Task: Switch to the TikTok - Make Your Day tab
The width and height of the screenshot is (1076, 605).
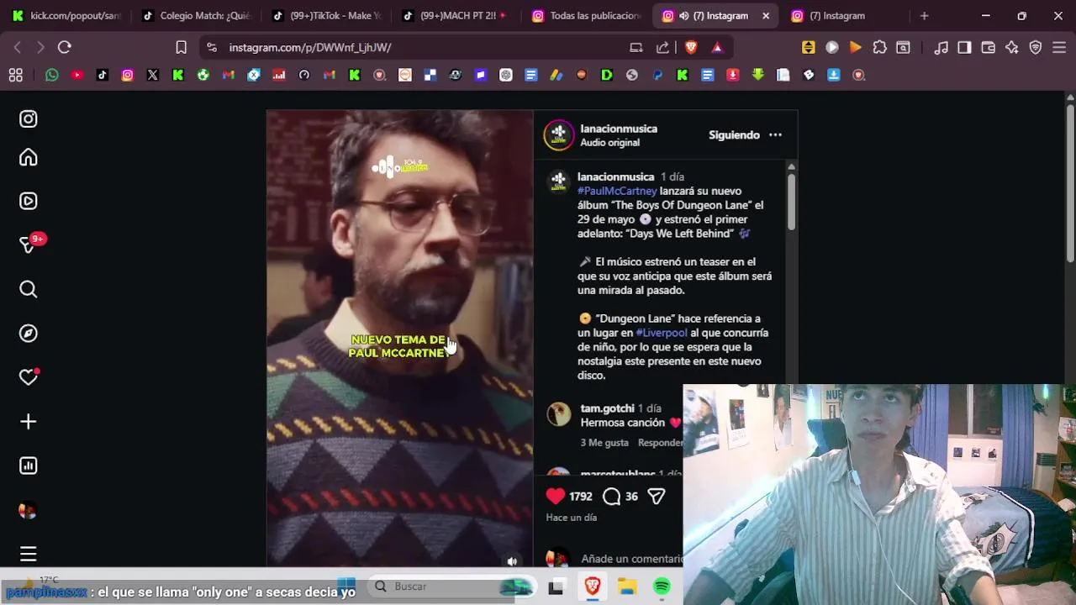Action: pos(328,15)
